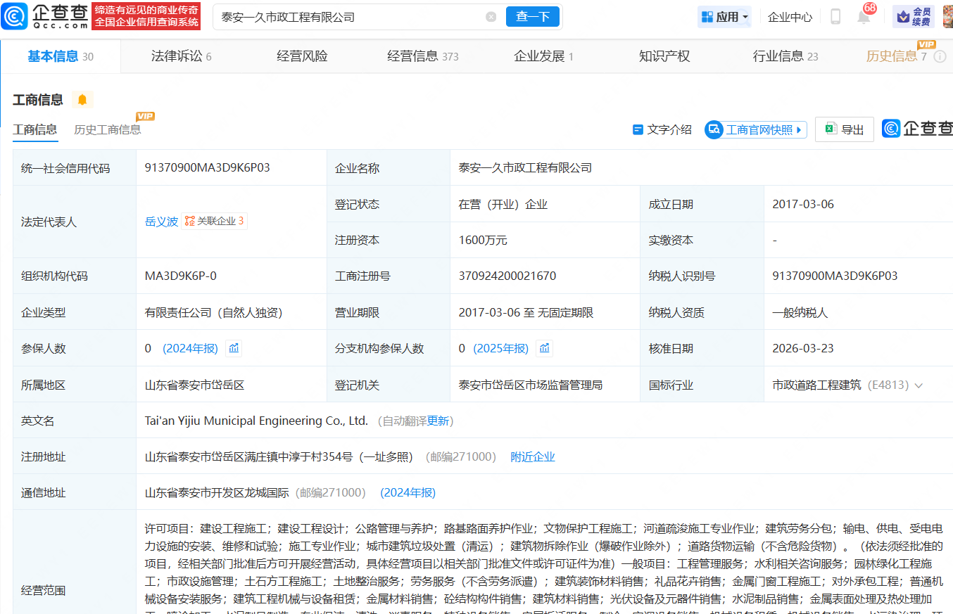Click the Qcc.com 企查查 logo
This screenshot has width=953, height=614.
tap(45, 16)
